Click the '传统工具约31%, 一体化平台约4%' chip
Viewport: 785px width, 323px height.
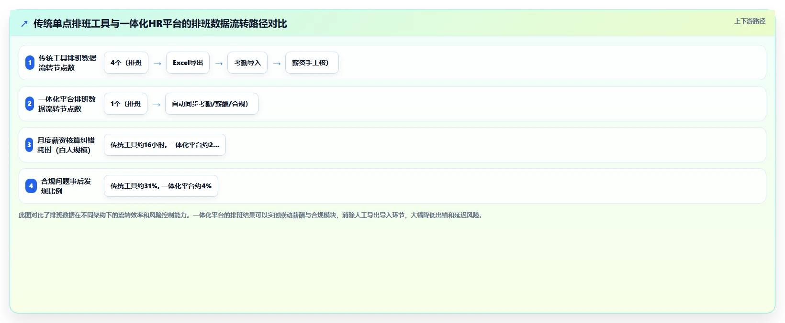(x=161, y=186)
